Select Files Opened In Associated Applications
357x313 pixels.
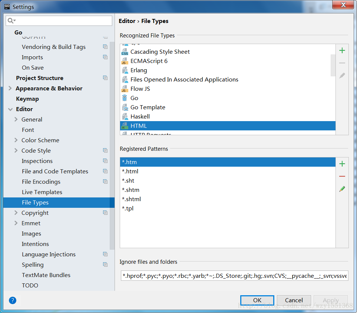[228, 80]
